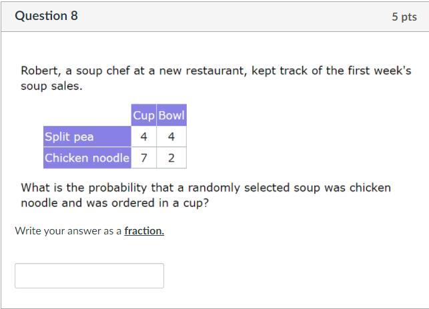429x309 pixels.
Task: Click the Chicken noodle row label
Action: point(87,158)
